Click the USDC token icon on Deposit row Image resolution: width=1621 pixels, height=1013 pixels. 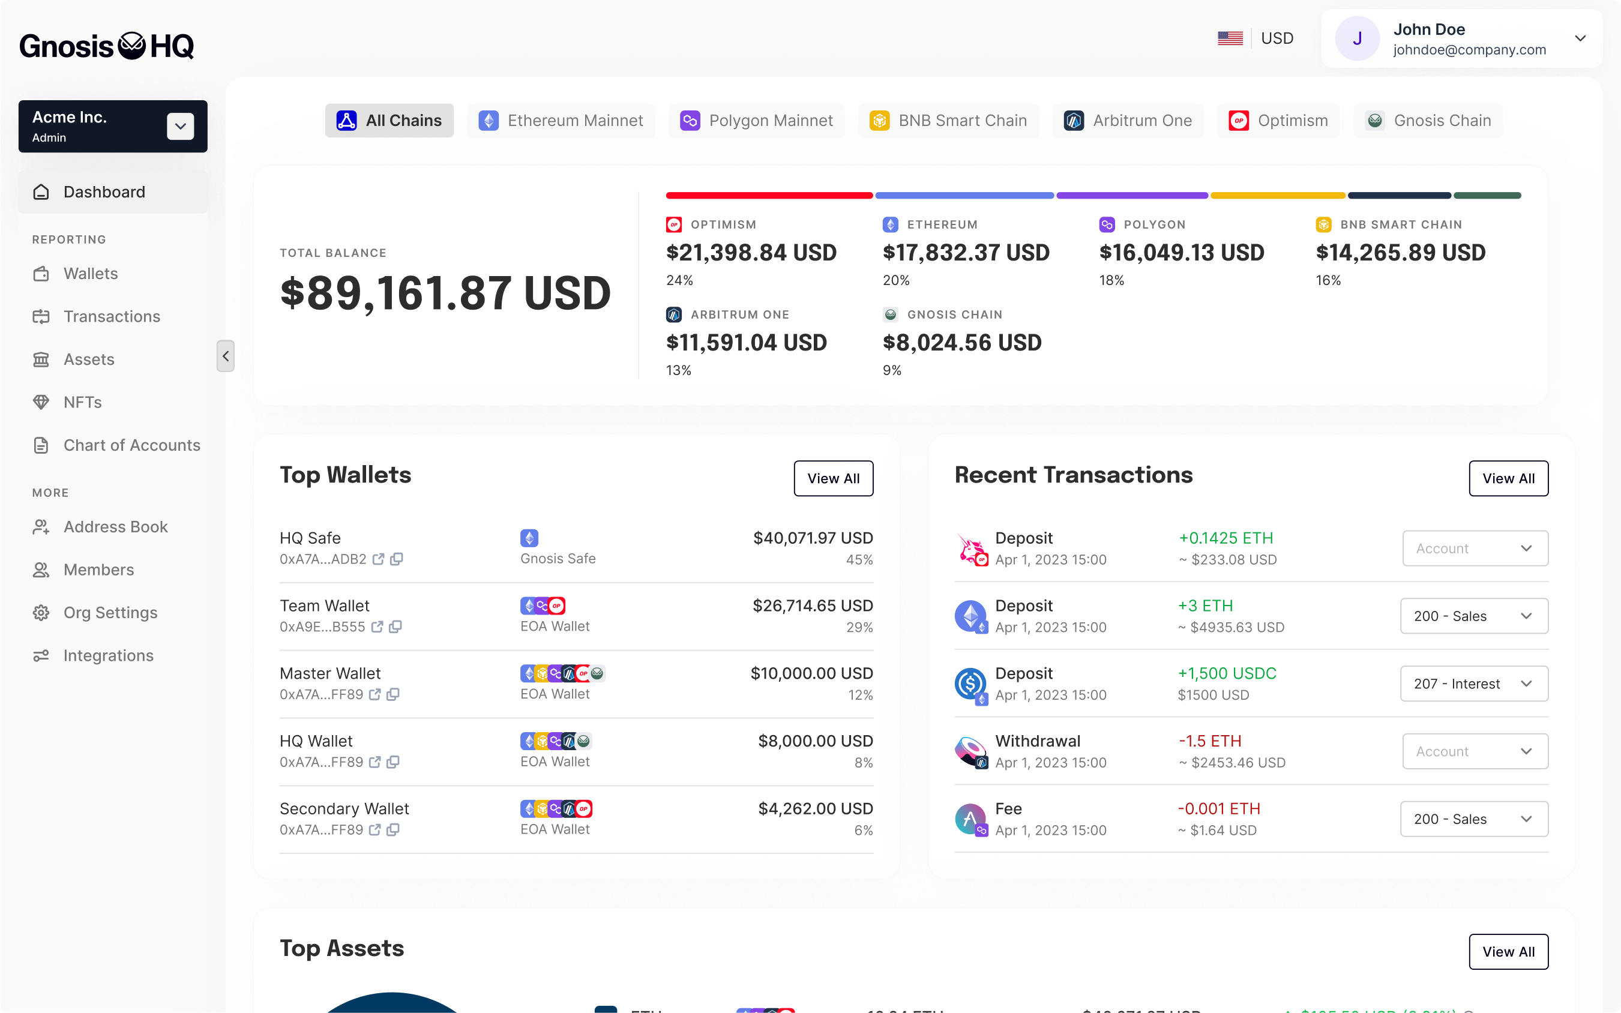click(971, 685)
